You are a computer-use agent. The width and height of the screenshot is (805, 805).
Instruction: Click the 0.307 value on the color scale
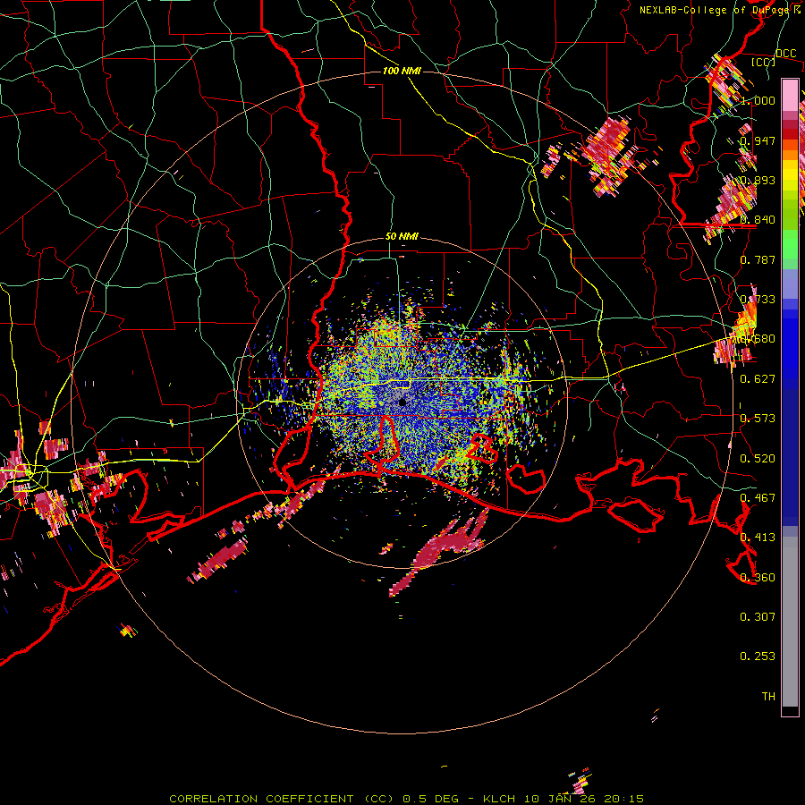pyautogui.click(x=758, y=617)
